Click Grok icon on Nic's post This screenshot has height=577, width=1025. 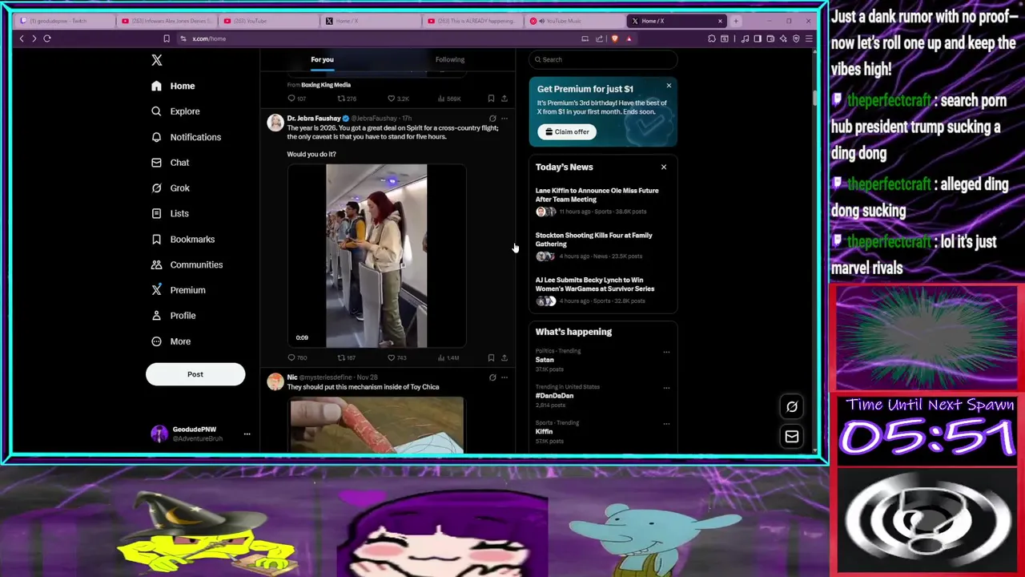492,377
